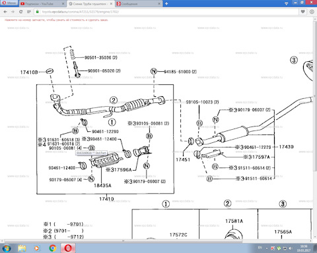Click part number 90501-35036
The image size is (317, 253).
pos(101,57)
